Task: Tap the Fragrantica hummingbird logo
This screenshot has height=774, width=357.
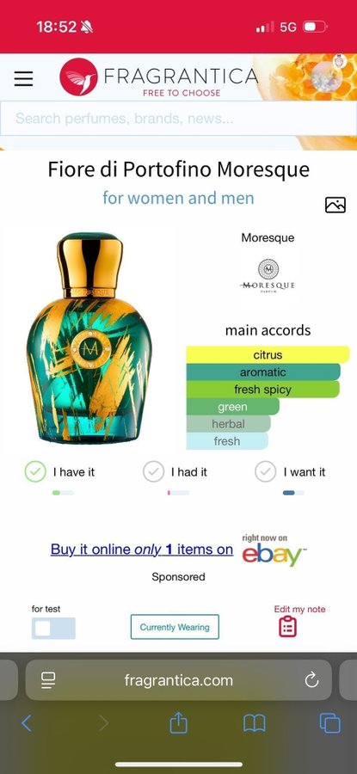Action: 78,77
